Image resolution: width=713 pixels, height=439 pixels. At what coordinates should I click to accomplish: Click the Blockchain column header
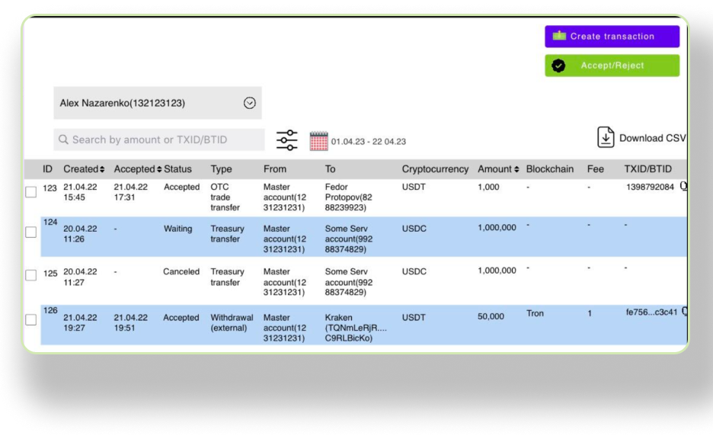pyautogui.click(x=550, y=168)
